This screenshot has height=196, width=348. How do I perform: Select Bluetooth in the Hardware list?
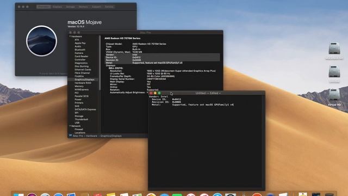click(x=80, y=50)
